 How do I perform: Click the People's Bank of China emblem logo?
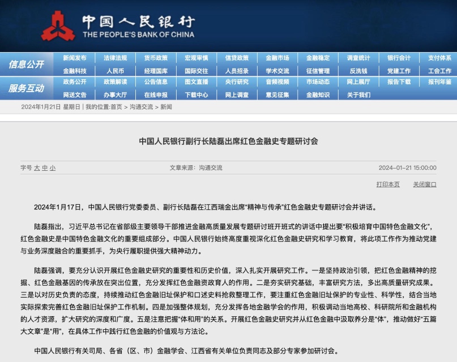(x=58, y=26)
